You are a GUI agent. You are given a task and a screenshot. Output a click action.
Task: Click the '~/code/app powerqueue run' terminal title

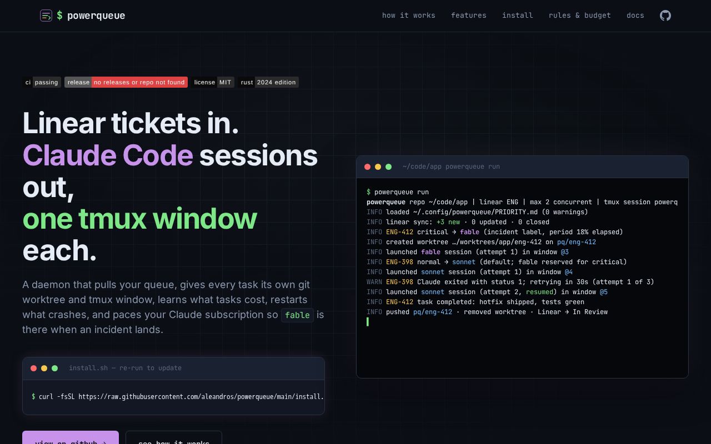(451, 167)
